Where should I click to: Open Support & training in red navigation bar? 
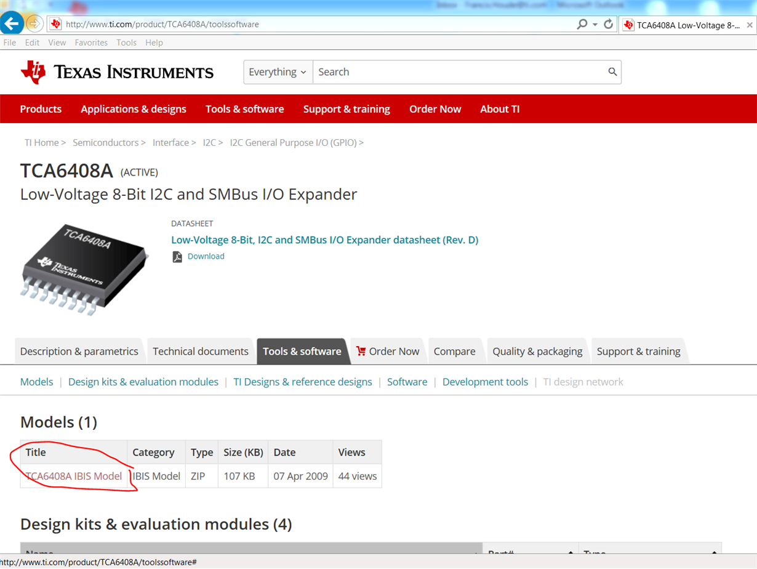click(346, 109)
